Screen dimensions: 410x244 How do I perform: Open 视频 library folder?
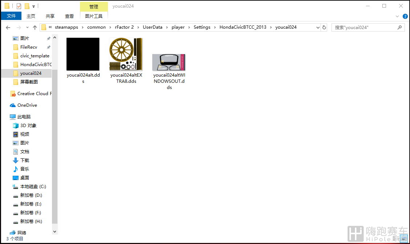pyautogui.click(x=25, y=134)
